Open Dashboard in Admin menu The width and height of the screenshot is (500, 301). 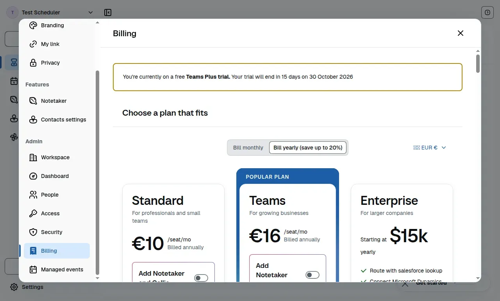[57, 176]
